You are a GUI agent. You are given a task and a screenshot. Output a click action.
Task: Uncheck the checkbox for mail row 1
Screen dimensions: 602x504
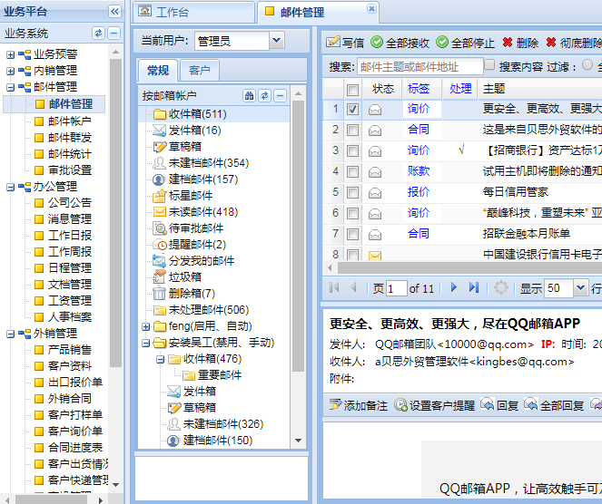[x=352, y=109]
